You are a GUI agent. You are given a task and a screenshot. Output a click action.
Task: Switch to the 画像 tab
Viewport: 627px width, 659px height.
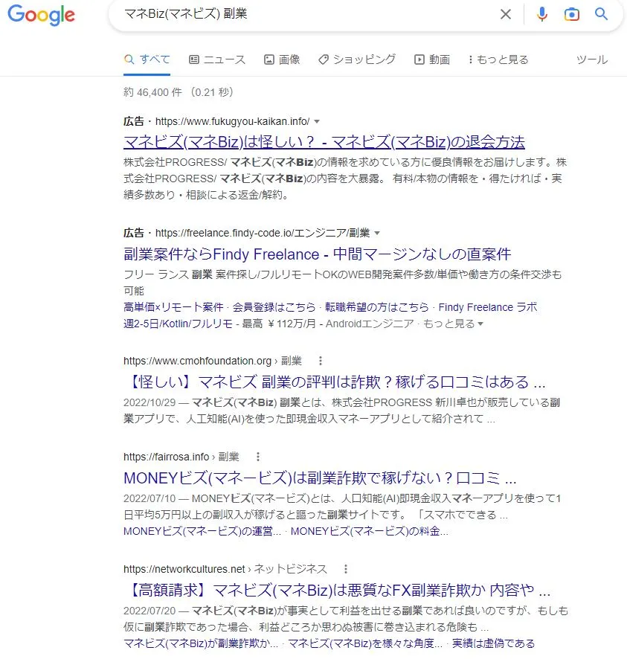pyautogui.click(x=282, y=60)
